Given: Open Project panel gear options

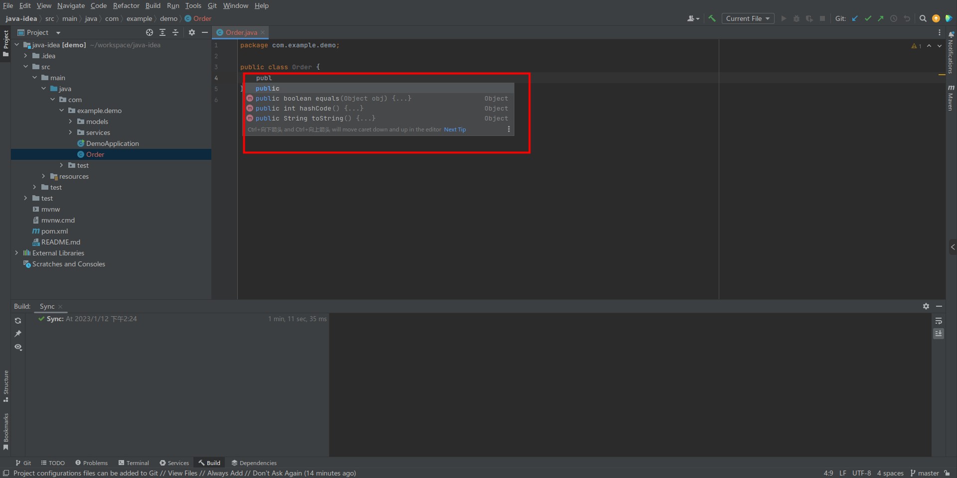Looking at the screenshot, I should coord(192,32).
